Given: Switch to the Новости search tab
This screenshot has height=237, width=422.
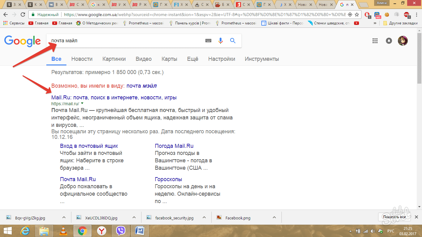Looking at the screenshot, I should (82, 59).
